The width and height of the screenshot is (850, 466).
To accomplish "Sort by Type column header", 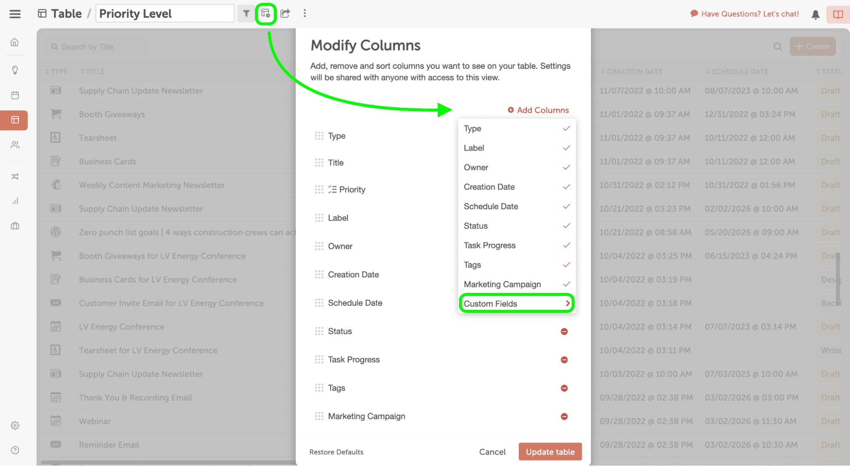I will click(56, 71).
